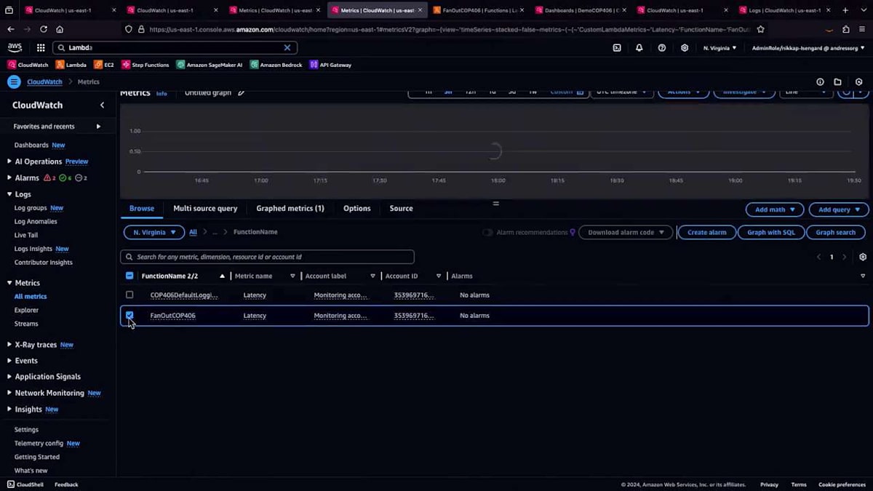Edit graph title with pencil icon
This screenshot has width=873, height=491.
click(x=242, y=93)
